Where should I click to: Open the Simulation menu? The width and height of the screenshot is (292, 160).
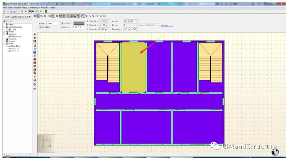pos(34,8)
